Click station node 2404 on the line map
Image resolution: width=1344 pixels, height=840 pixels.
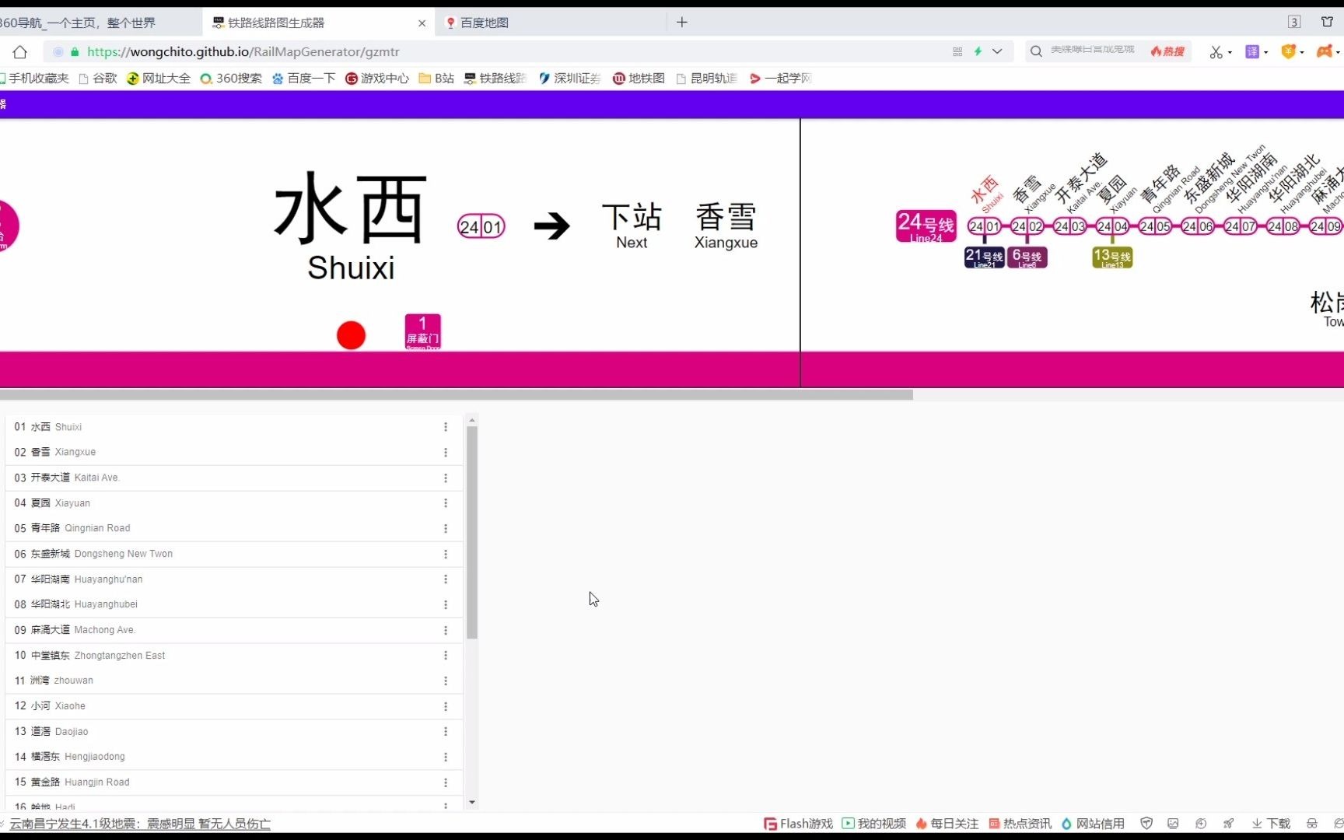tap(1112, 226)
